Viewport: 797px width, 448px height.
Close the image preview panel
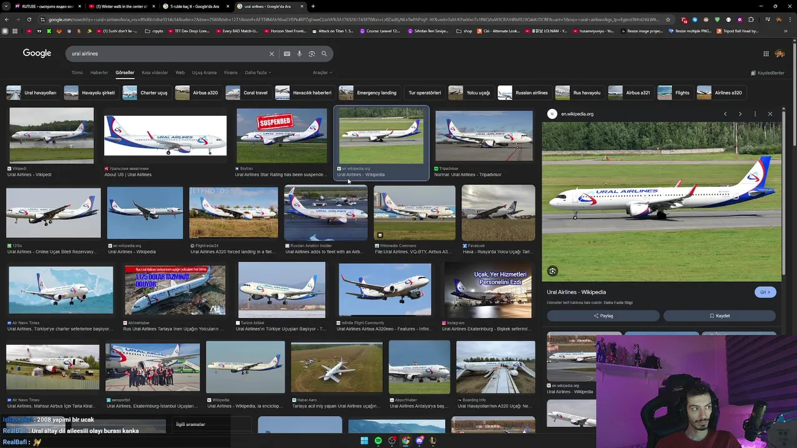point(770,114)
